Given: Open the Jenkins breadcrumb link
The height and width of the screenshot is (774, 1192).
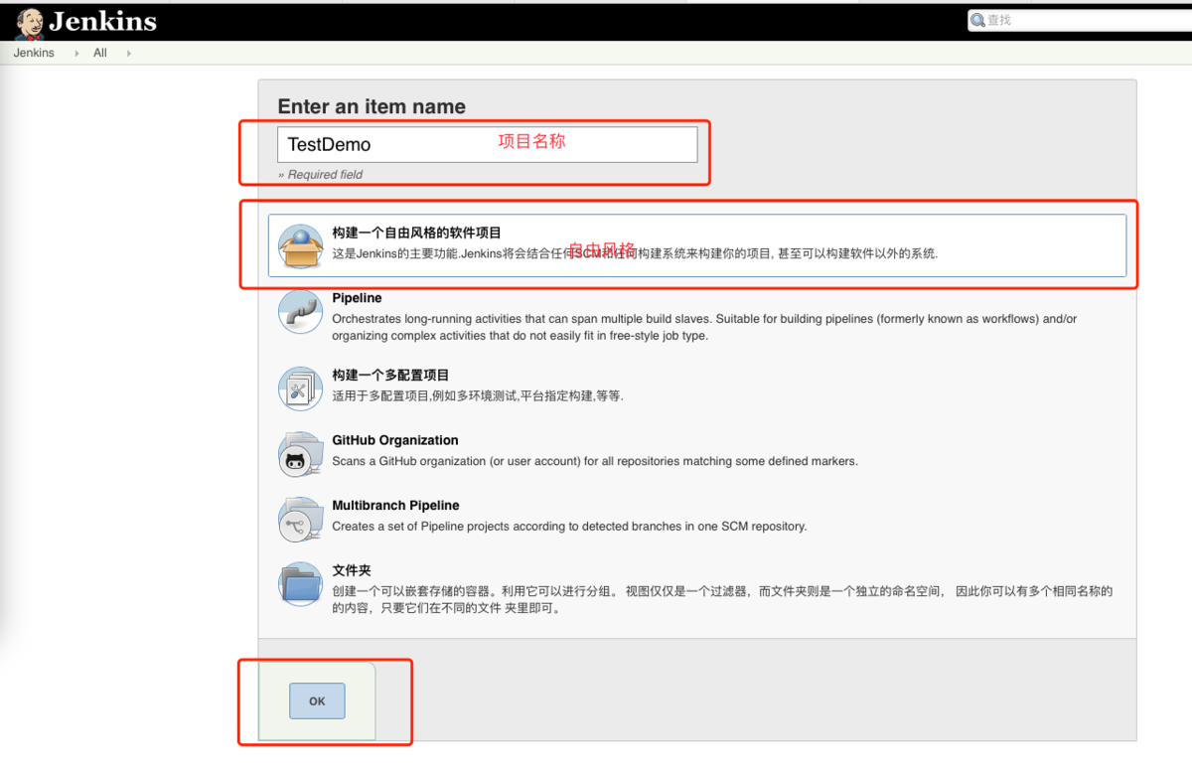Looking at the screenshot, I should point(34,53).
